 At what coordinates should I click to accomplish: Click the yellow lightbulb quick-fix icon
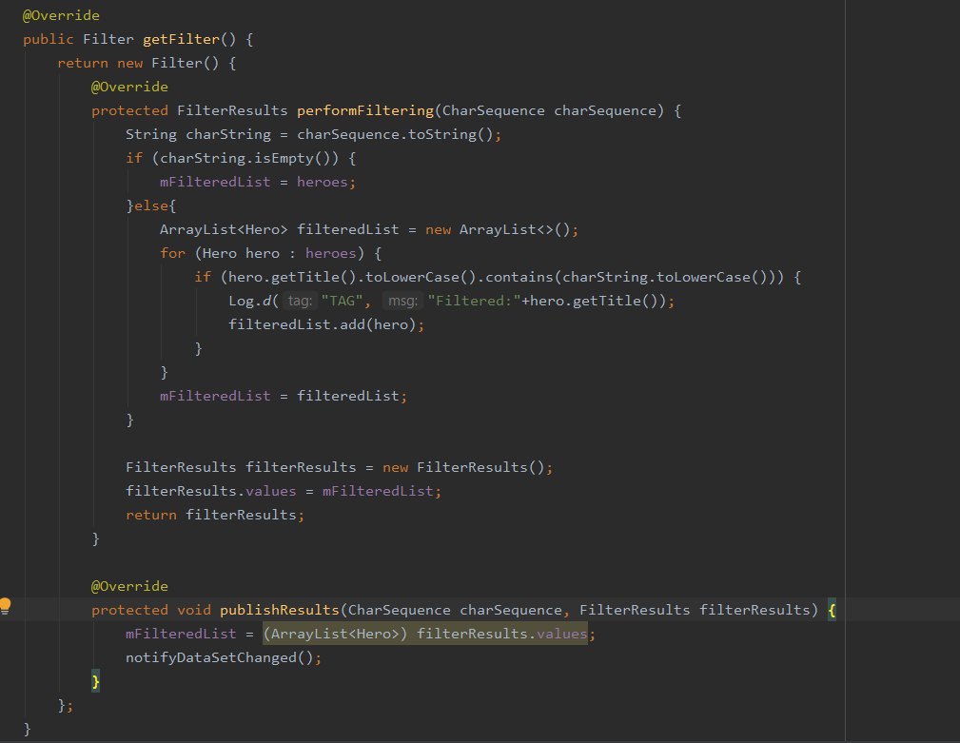[x=5, y=606]
